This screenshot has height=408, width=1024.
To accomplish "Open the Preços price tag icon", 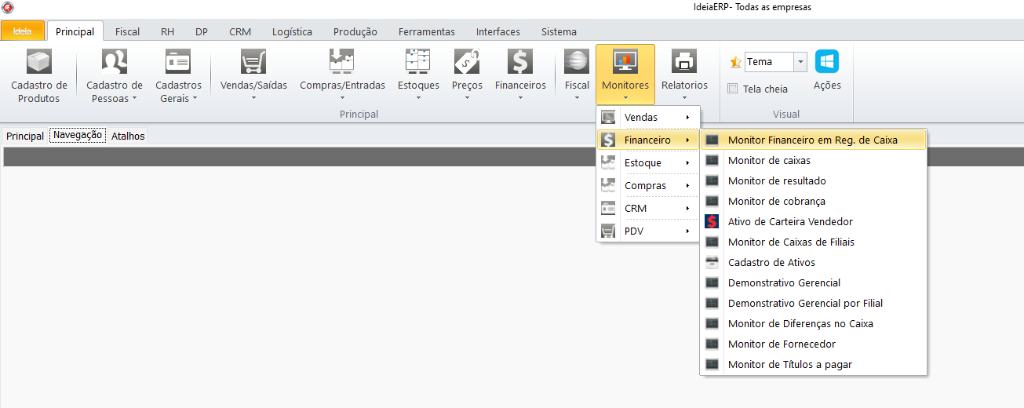I will [x=467, y=62].
